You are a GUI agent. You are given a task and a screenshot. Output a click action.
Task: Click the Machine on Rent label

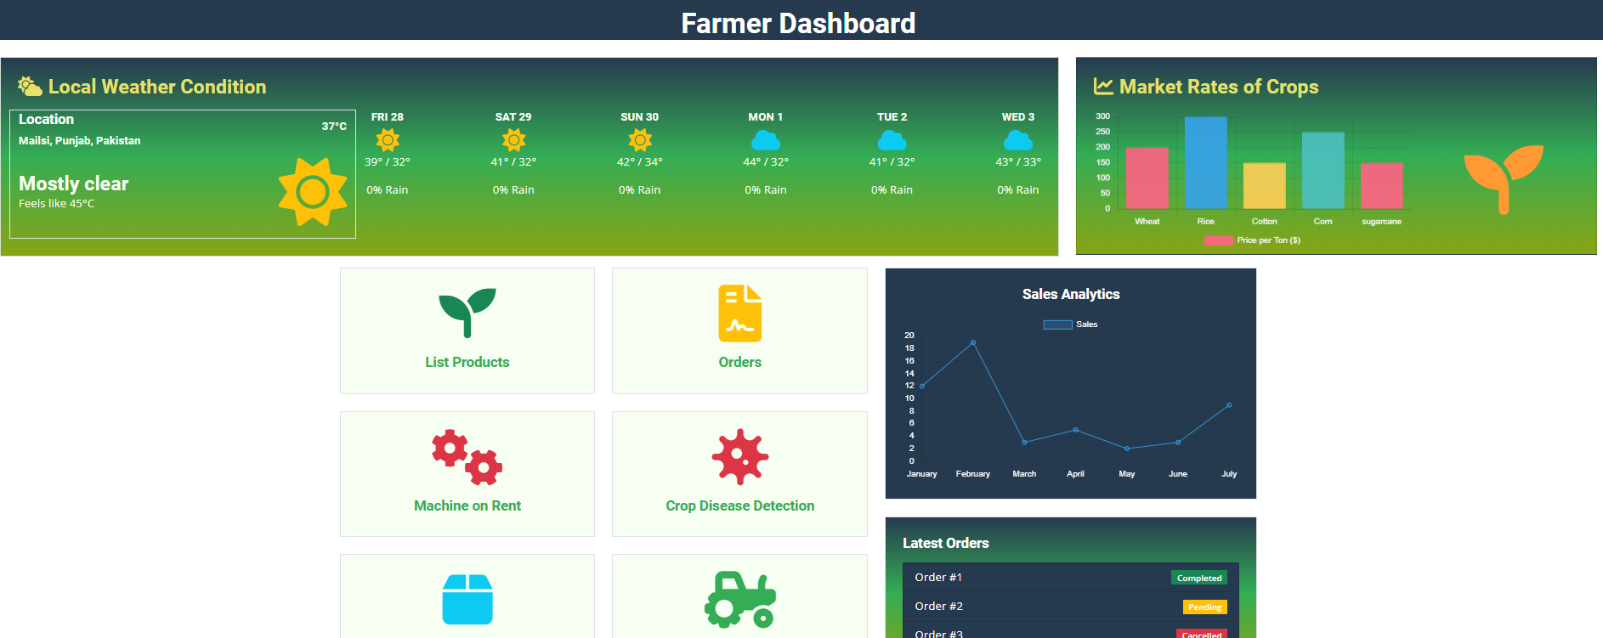[x=467, y=505]
